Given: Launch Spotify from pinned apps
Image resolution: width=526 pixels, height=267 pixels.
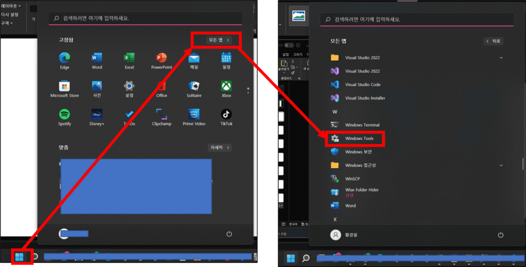Looking at the screenshot, I should [x=64, y=117].
